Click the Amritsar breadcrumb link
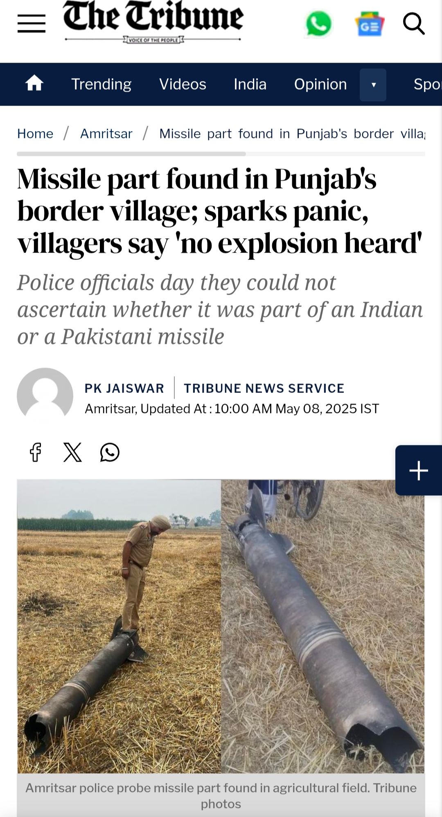Screen dimensions: 442x817 [106, 133]
